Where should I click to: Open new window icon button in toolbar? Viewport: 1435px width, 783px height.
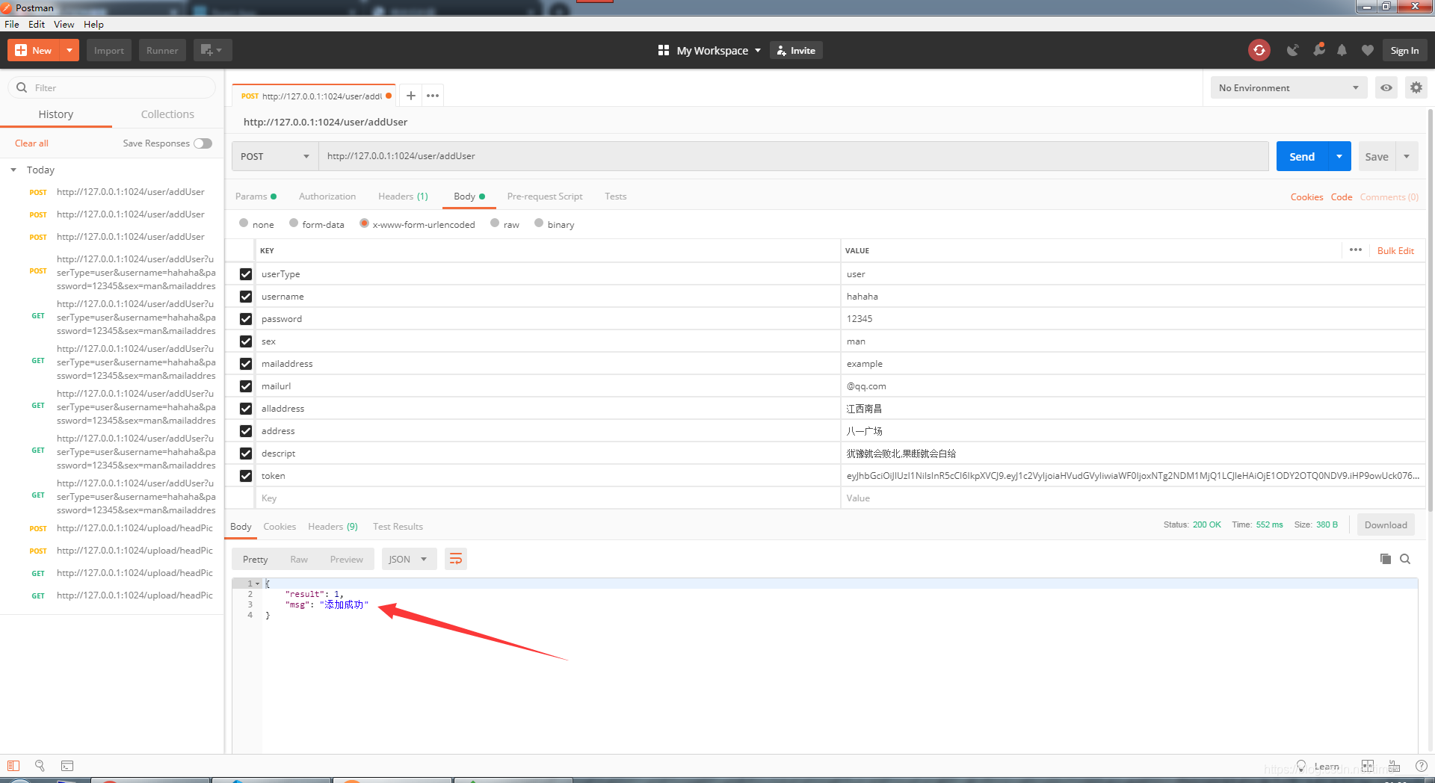[x=212, y=50]
